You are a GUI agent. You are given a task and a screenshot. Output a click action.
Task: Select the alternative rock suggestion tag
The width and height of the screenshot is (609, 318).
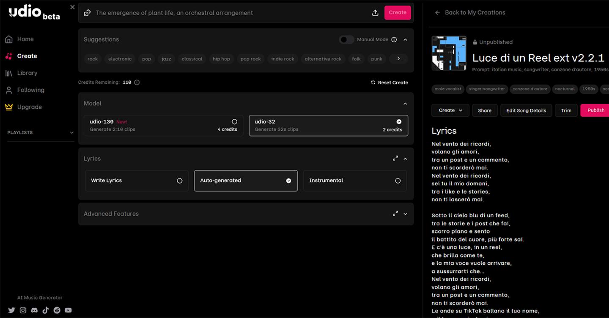pyautogui.click(x=323, y=59)
